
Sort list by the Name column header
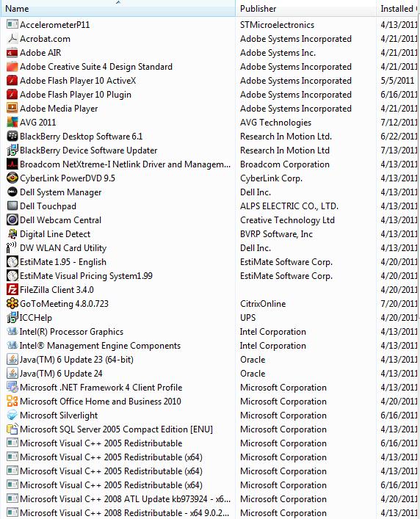(118, 9)
